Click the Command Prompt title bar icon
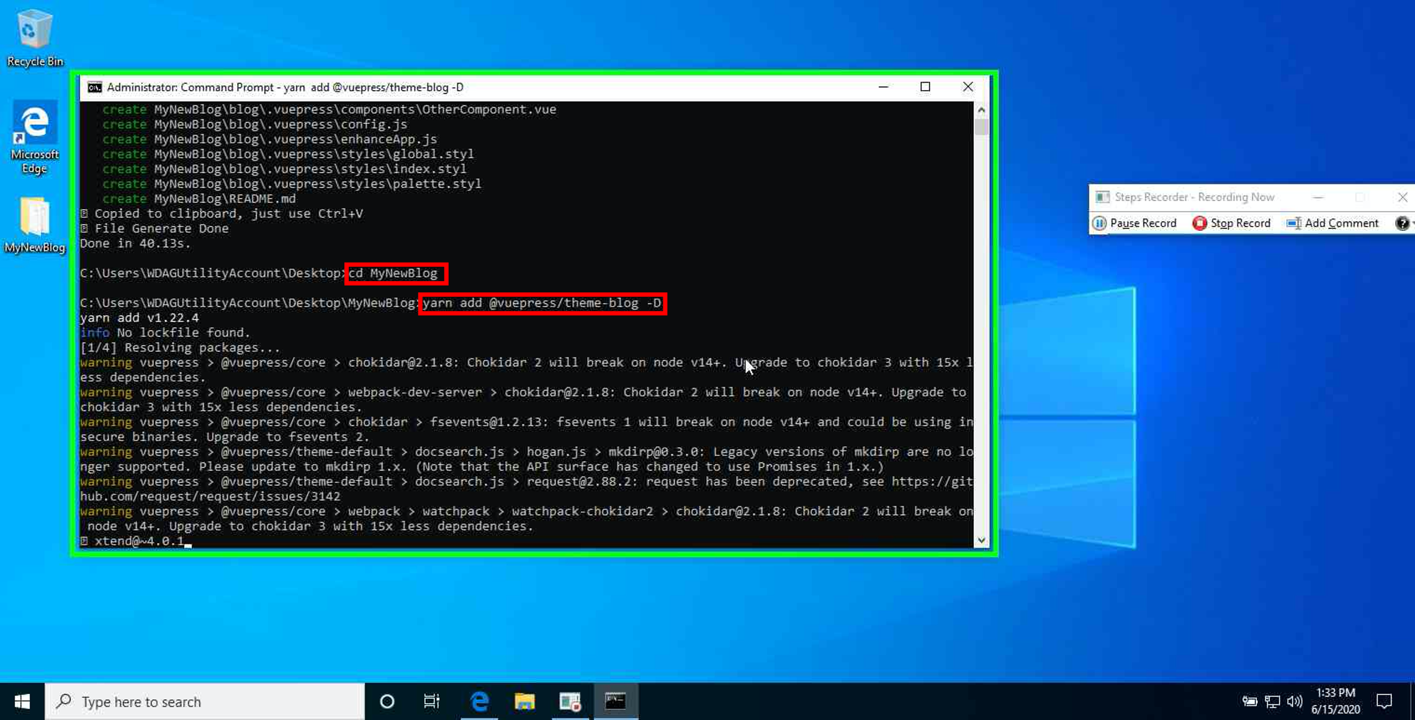Viewport: 1415px width, 720px height. (94, 87)
